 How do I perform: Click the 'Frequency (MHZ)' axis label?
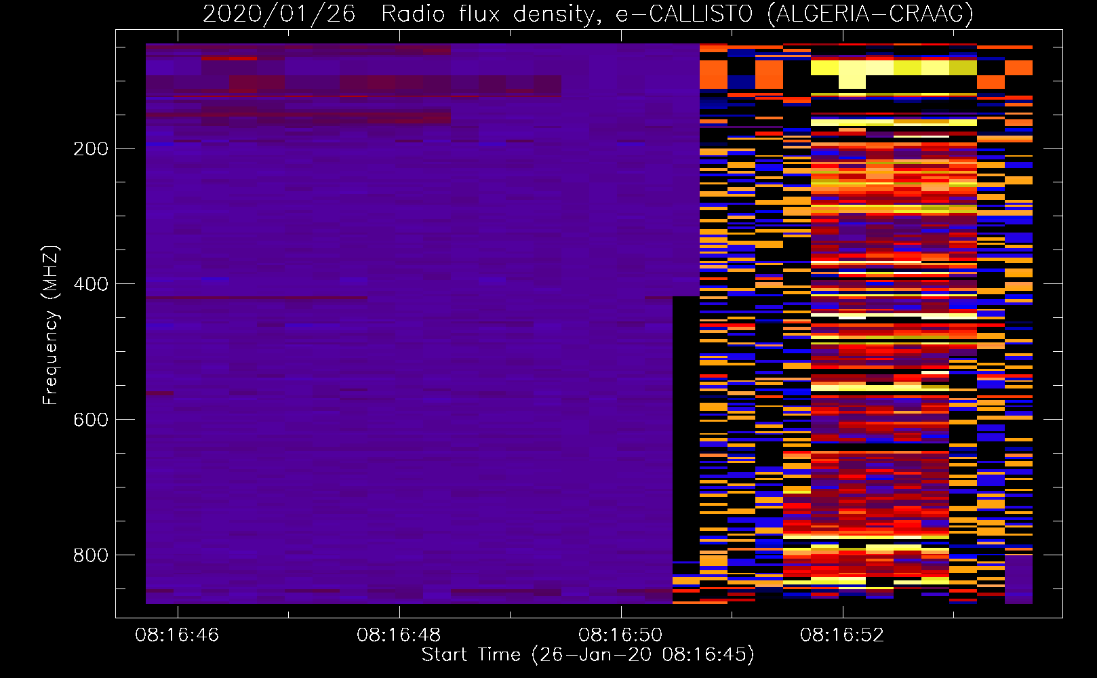[x=51, y=325]
